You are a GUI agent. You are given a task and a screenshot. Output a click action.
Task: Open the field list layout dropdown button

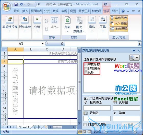pos(134,58)
